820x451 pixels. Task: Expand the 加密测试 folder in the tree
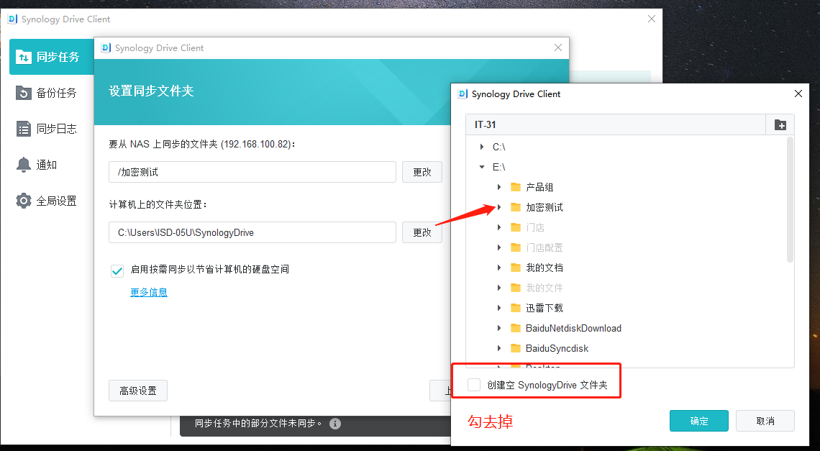(499, 207)
